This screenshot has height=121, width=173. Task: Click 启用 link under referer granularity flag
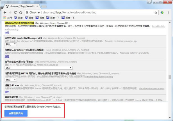pyautogui.click(x=7, y=56)
